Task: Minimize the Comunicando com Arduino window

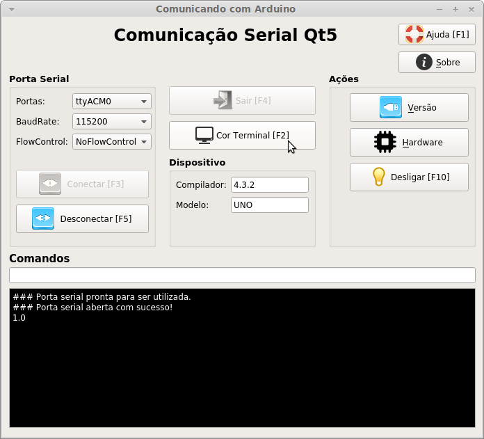Action: click(x=439, y=10)
